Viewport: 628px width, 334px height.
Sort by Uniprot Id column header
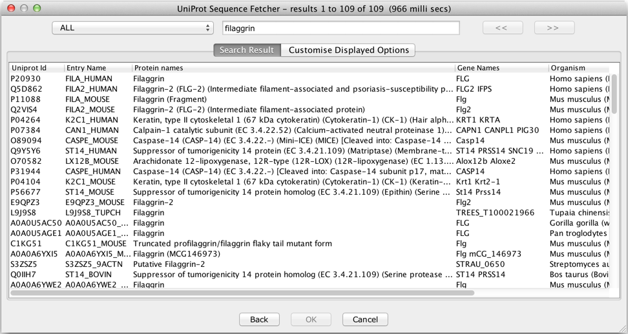coord(36,68)
